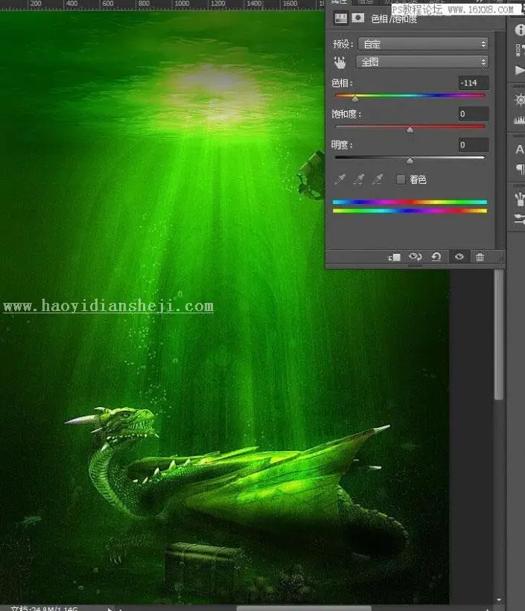Click the canvas vertical scrollbar thumb

[x=498, y=334]
